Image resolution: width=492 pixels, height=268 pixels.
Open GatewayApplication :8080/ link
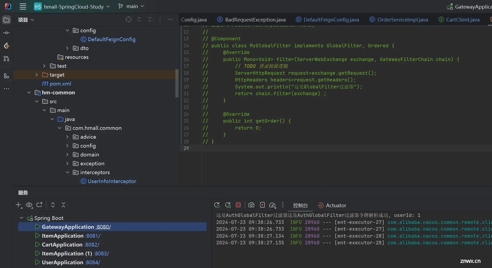pos(103,227)
